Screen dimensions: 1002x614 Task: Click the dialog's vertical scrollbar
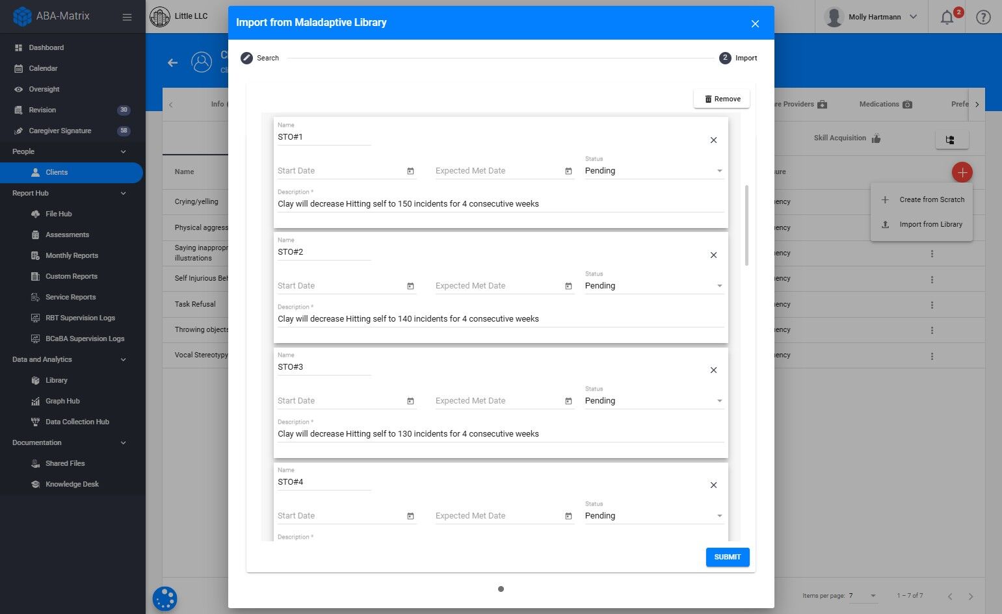click(746, 225)
